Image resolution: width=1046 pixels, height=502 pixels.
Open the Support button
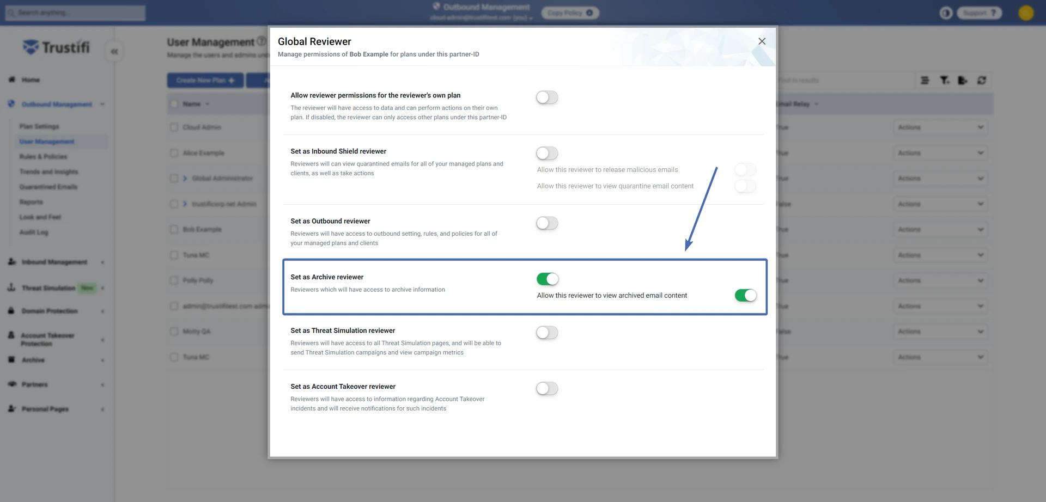(979, 13)
